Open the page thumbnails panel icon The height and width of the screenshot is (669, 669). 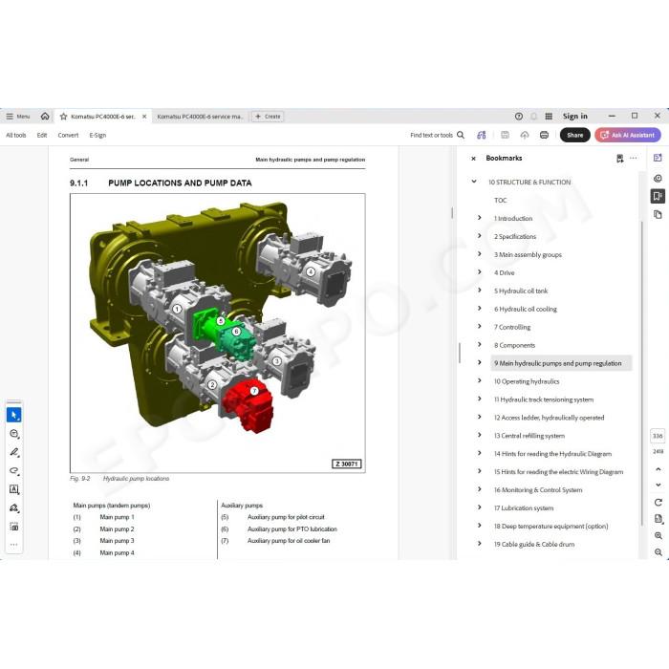(x=658, y=214)
